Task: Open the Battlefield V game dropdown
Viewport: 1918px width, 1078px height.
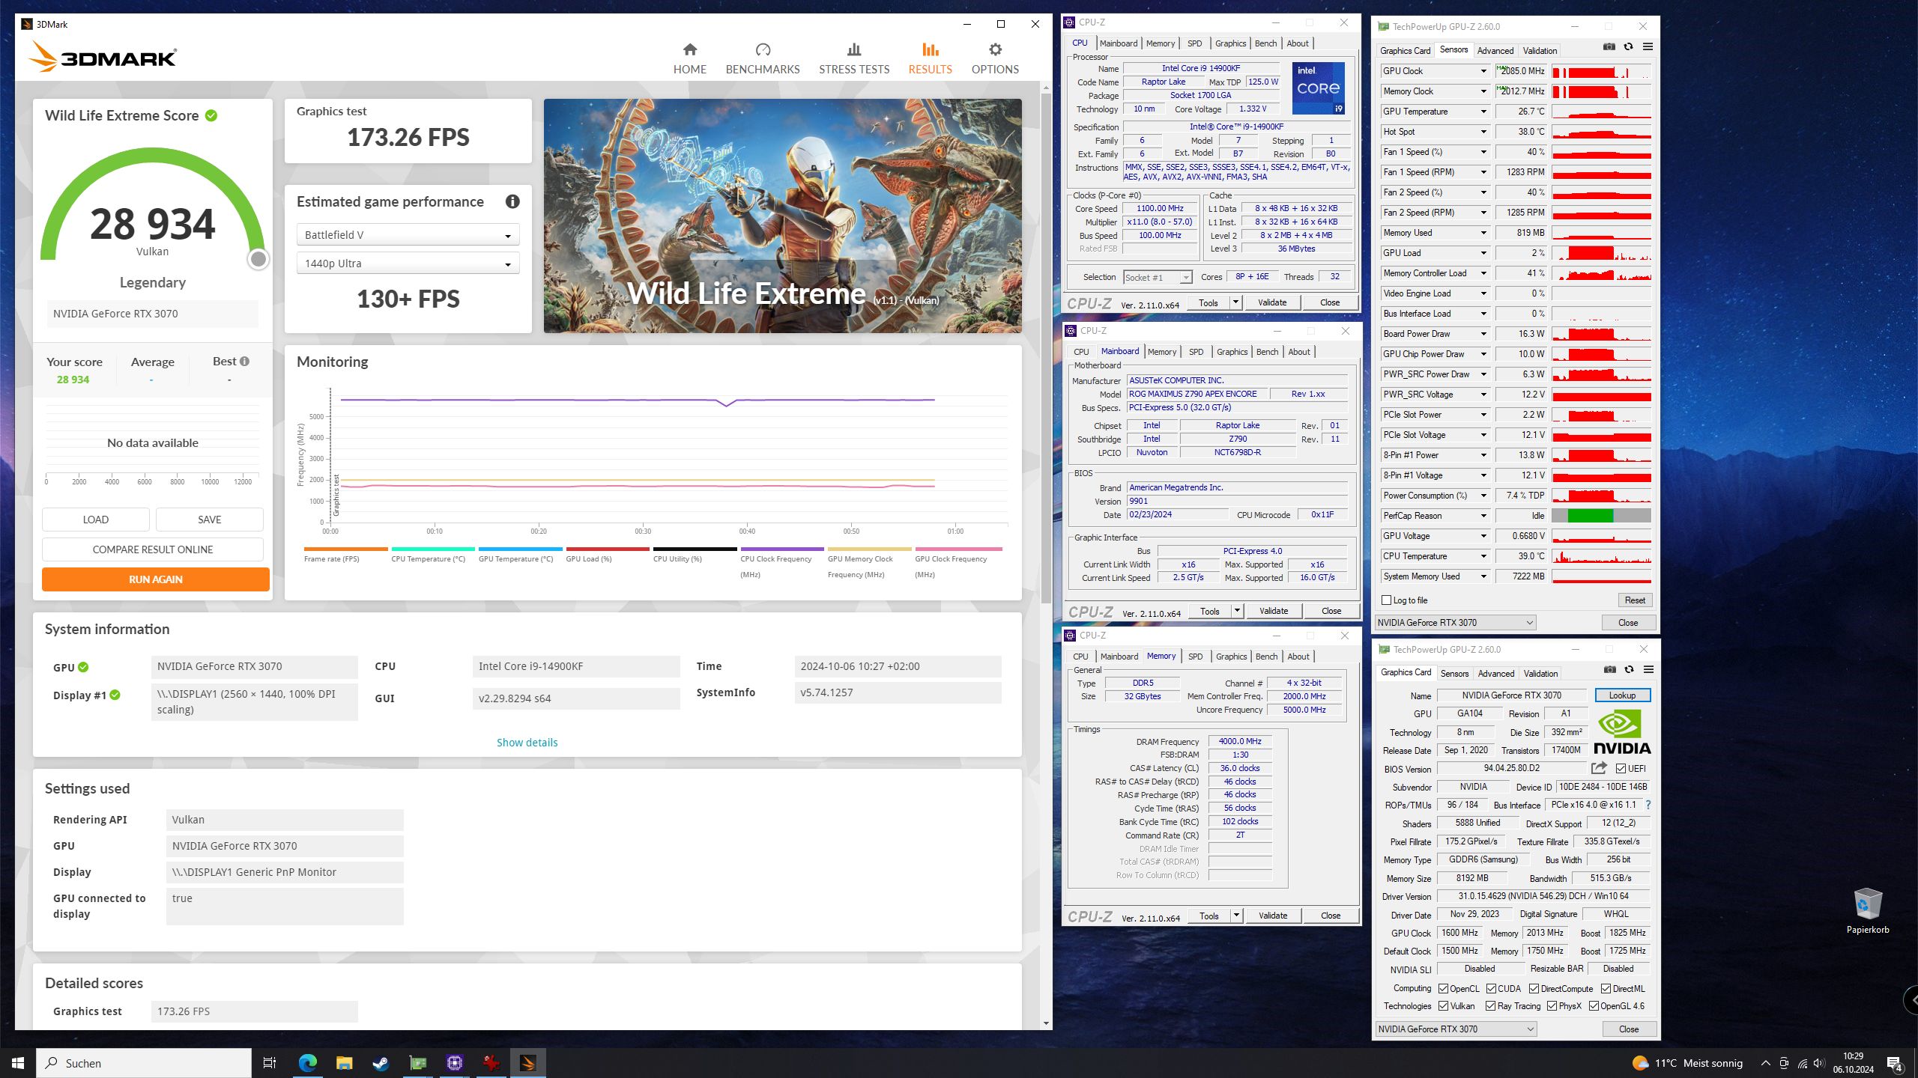Action: pos(408,235)
